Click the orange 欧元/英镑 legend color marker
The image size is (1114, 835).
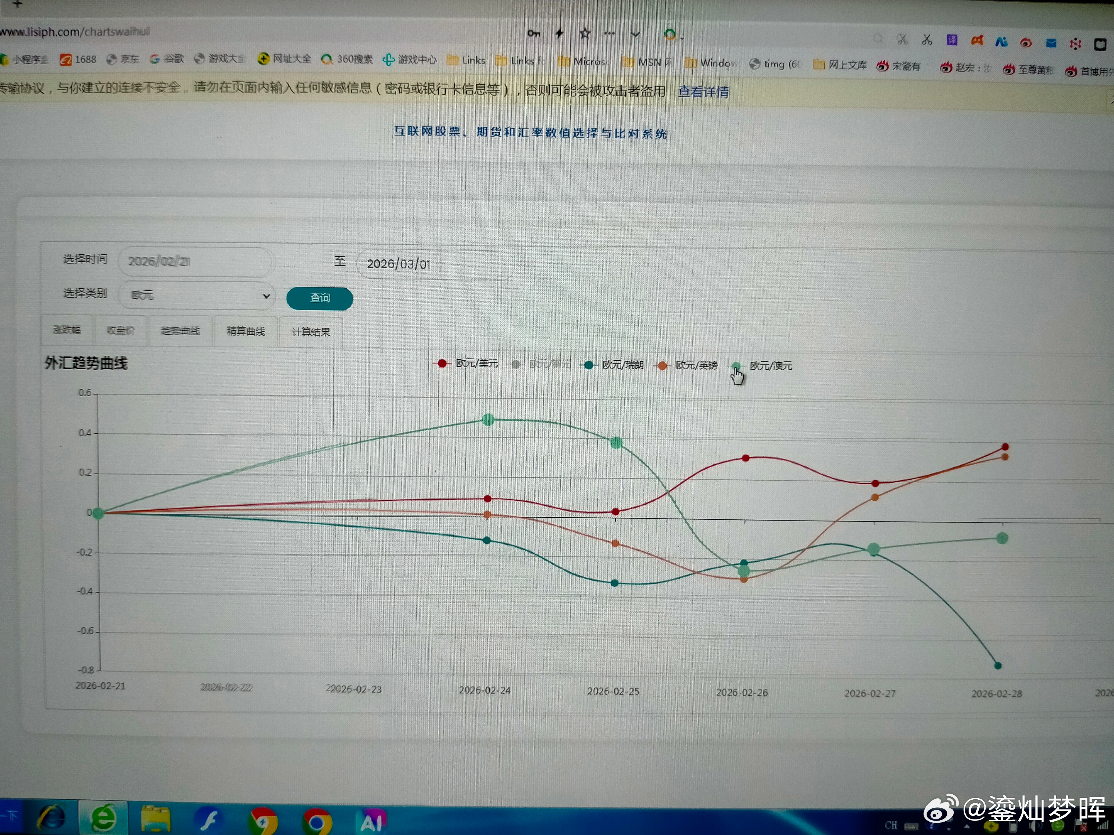(662, 366)
